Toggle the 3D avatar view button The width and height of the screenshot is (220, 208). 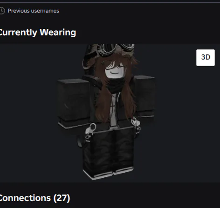click(x=206, y=58)
